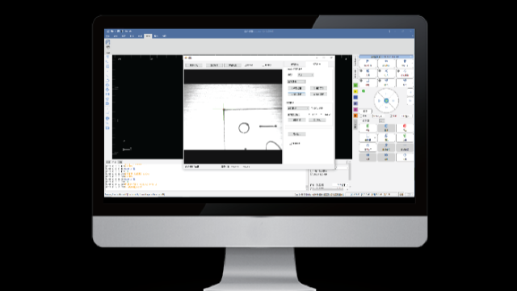Select the highlighted active tab in the main ribbon

coord(148,36)
